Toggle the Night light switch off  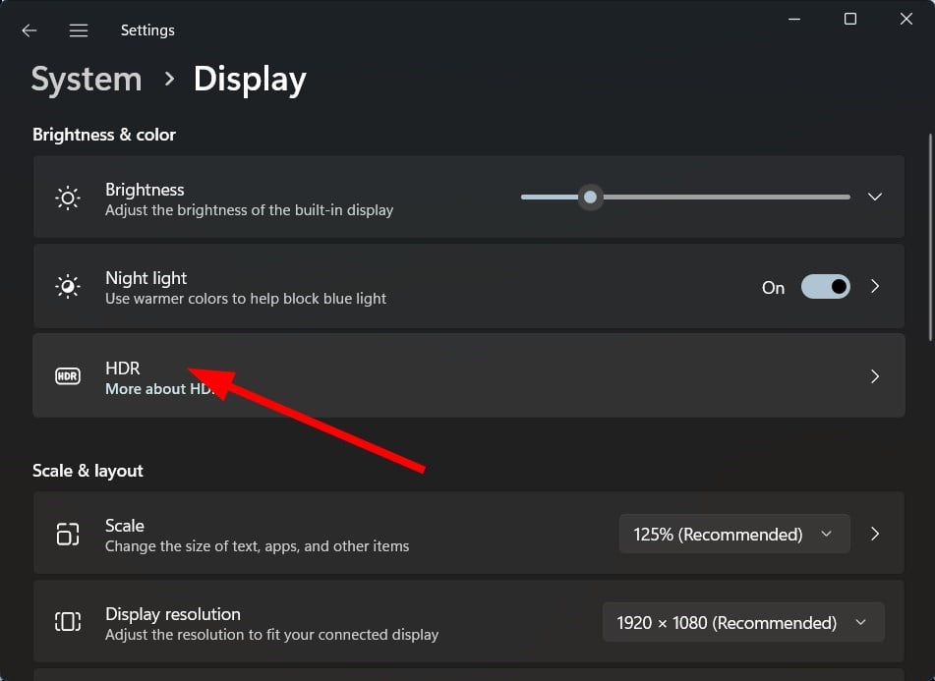825,287
